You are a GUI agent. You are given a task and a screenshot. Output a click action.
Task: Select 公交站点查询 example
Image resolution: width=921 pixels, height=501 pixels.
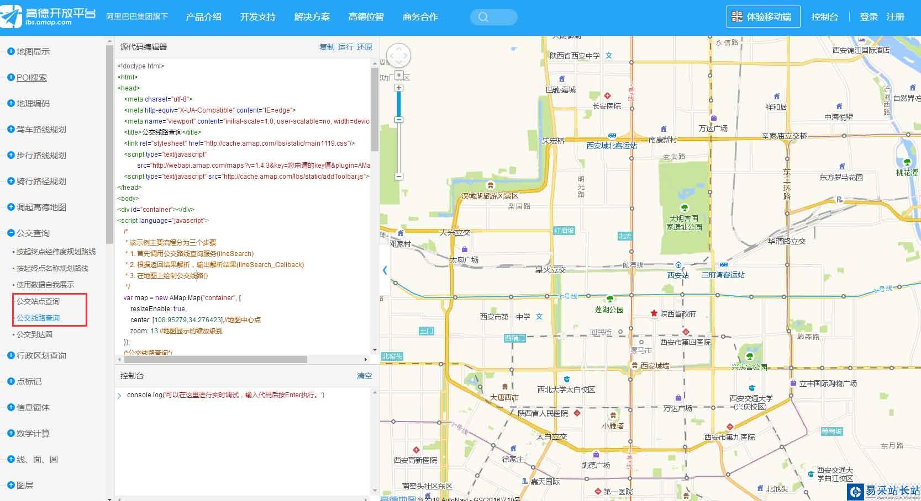tap(38, 301)
